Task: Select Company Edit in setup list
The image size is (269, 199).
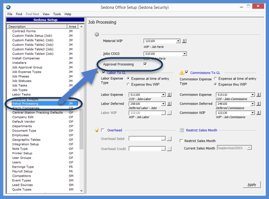Action: [23, 117]
